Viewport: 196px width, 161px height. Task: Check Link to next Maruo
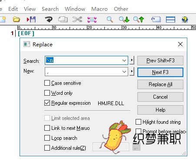[47, 128]
